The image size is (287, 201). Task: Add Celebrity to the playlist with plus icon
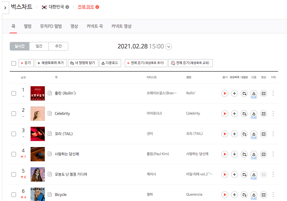coord(234,114)
